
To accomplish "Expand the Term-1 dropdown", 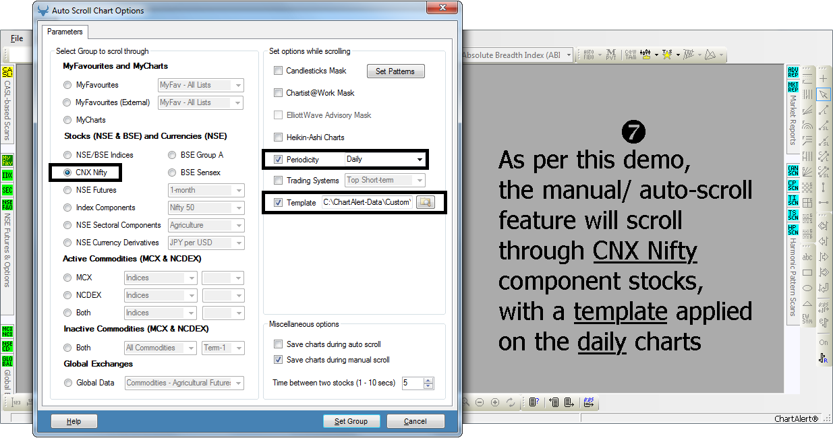I will [223, 348].
